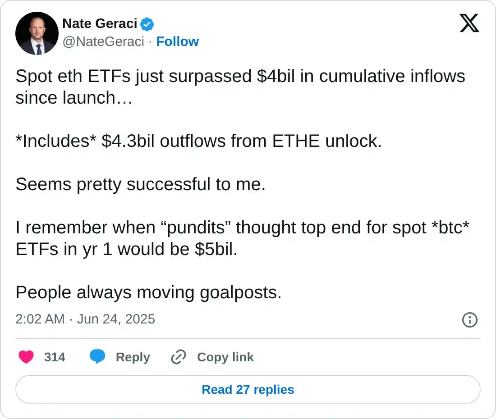Viewport: 496px width, 419px height.
Task: Click the "People always moving goalposts" line
Action: tap(148, 292)
